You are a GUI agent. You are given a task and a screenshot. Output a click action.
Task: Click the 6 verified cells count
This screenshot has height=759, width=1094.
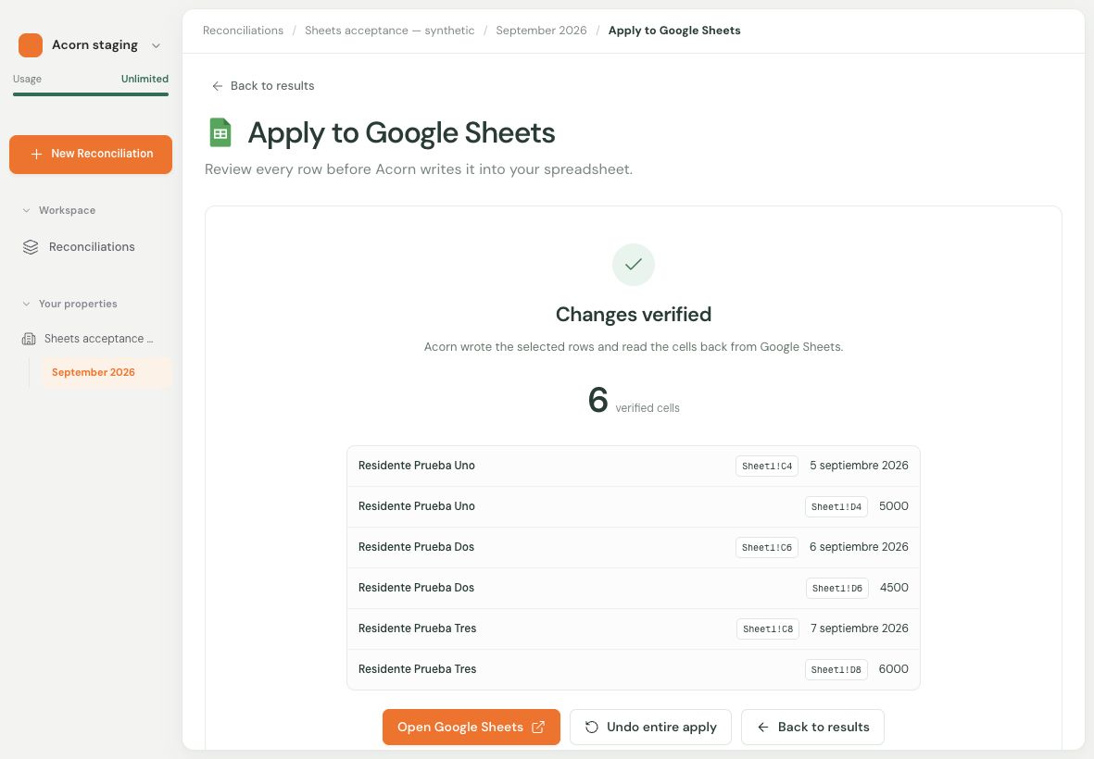click(634, 400)
